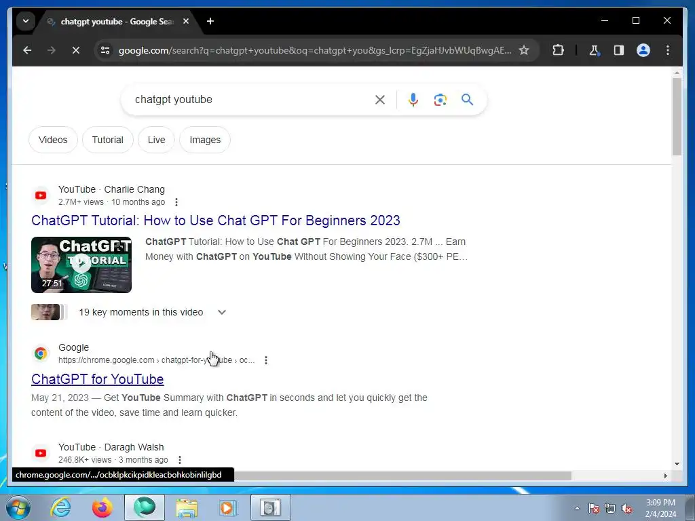Filter results by Live
The image size is (695, 521).
(157, 140)
